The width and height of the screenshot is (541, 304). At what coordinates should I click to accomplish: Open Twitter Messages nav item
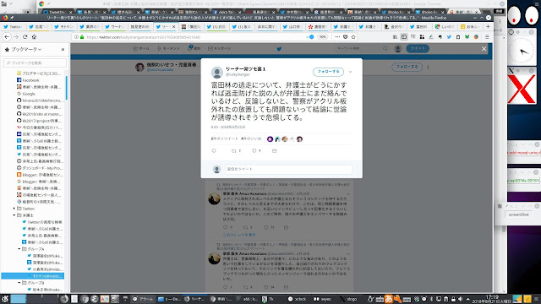[220, 49]
